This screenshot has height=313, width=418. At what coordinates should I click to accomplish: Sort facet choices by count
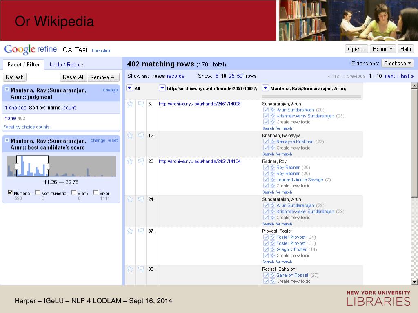coord(69,108)
